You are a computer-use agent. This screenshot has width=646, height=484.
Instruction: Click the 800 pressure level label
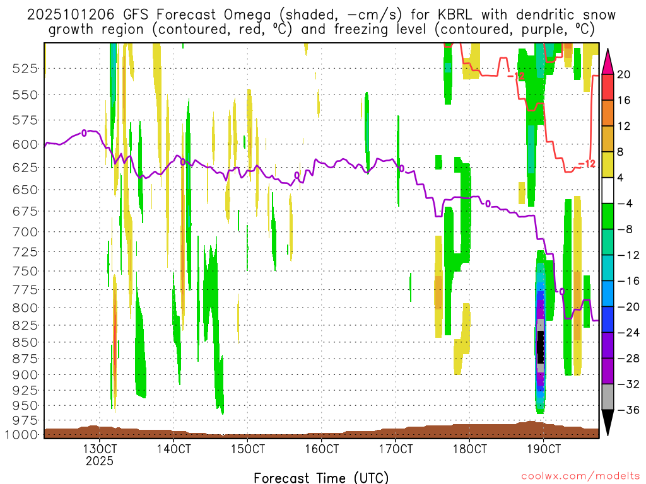point(25,308)
